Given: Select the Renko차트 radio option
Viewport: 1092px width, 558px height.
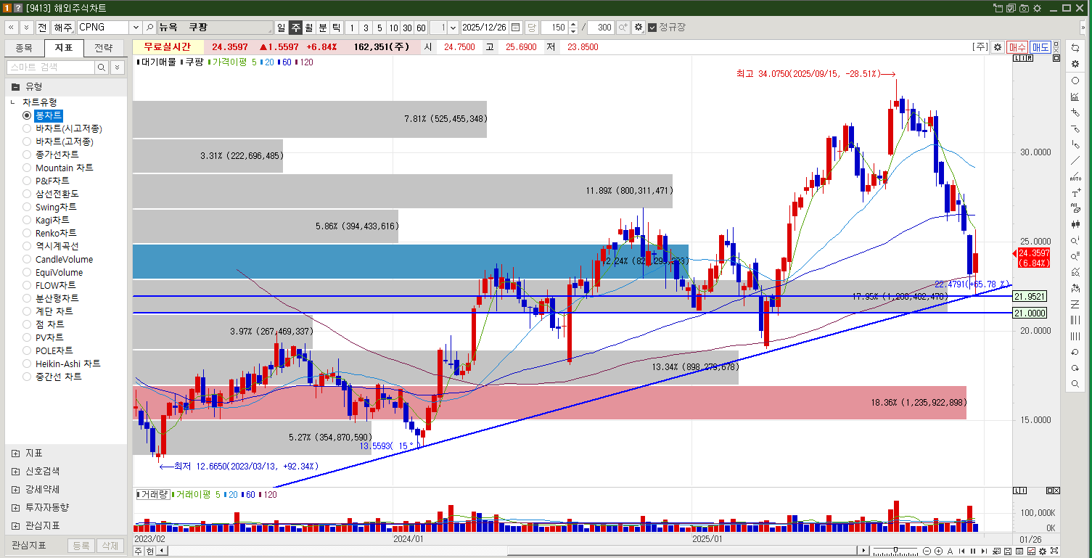Looking at the screenshot, I should tap(27, 233).
